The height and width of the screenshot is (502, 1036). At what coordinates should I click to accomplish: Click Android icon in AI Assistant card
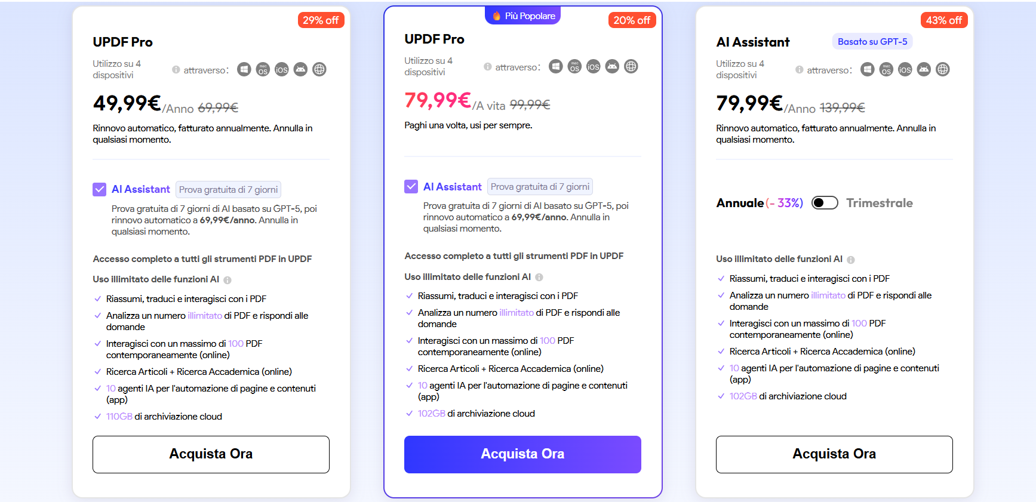(x=924, y=69)
